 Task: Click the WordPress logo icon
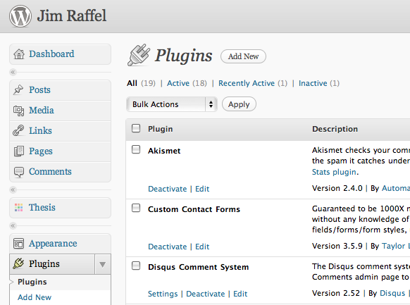click(20, 16)
